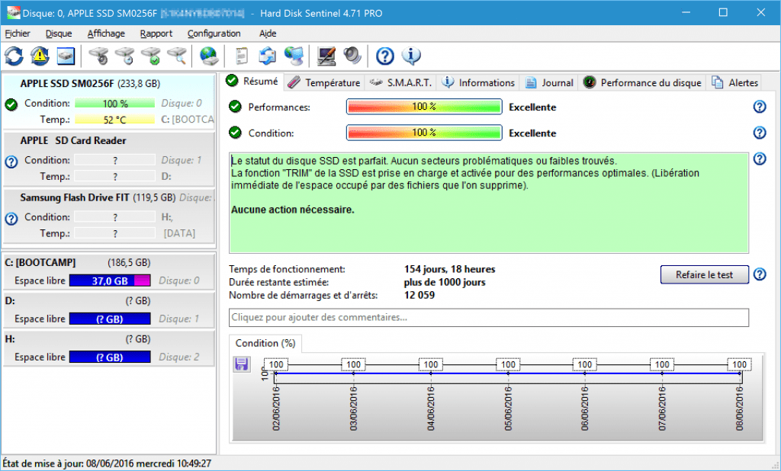Click the Performances 100 % progress bar
The image size is (781, 471).
[424, 107]
